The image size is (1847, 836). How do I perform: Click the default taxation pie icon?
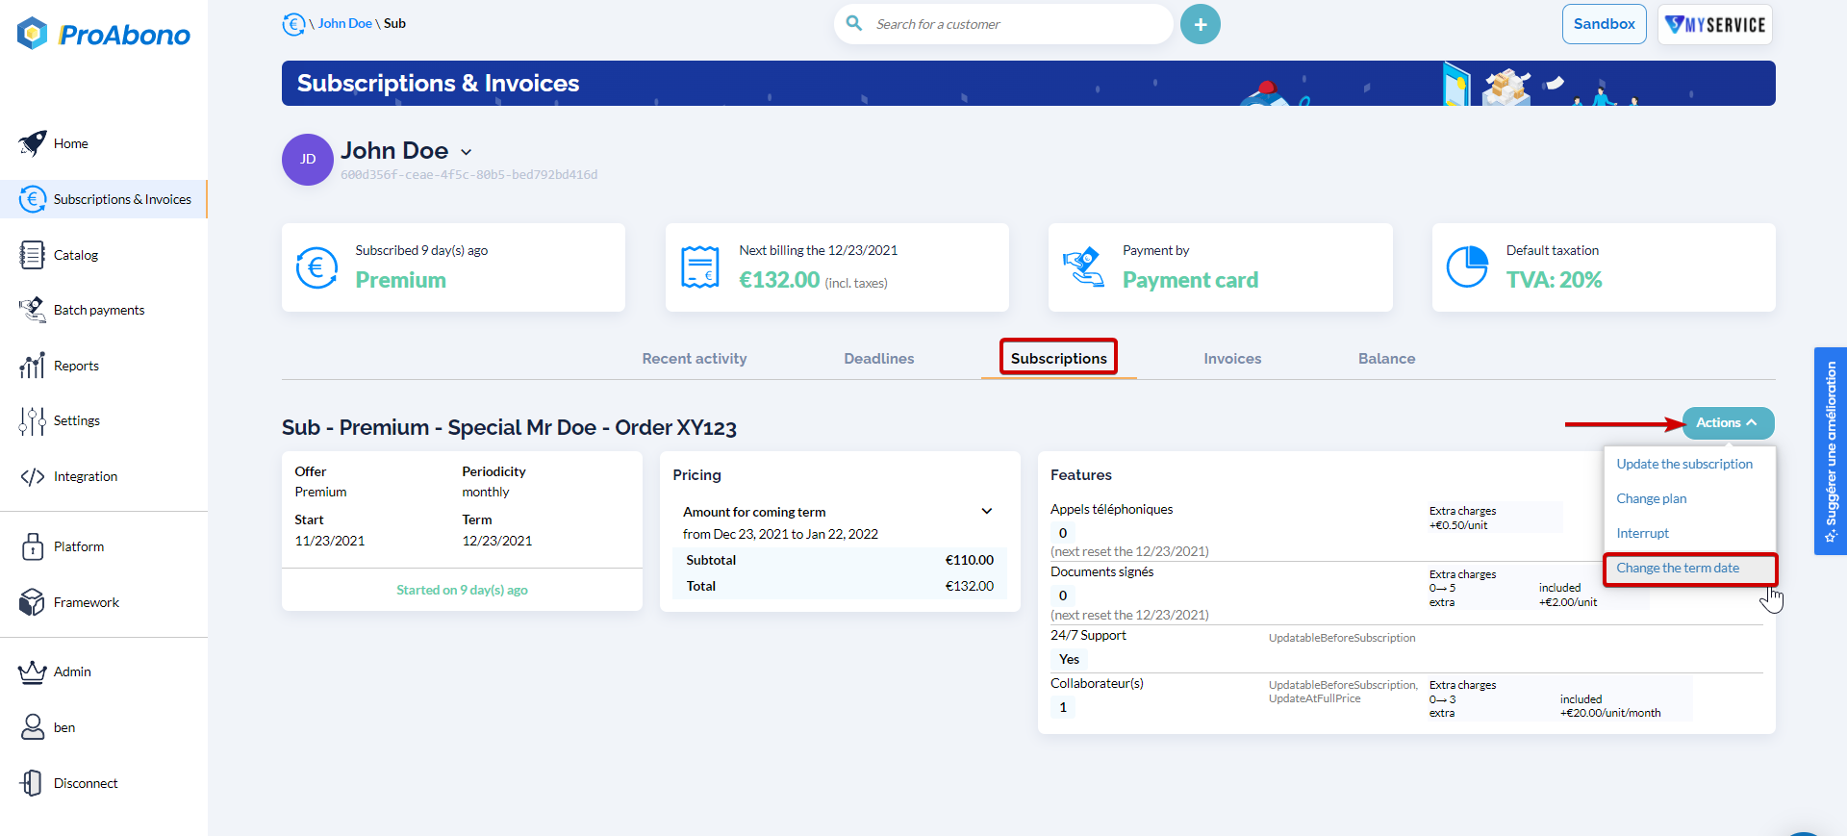point(1467,267)
